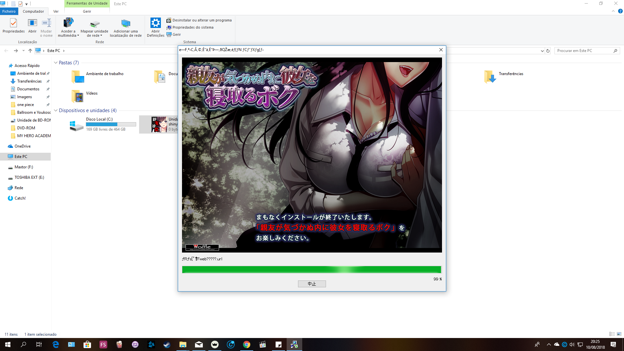This screenshot has height=351, width=624.
Task: Click Este PC in address bar
Action: (x=54, y=51)
